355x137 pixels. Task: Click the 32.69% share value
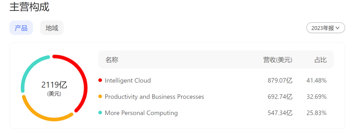[317, 96]
